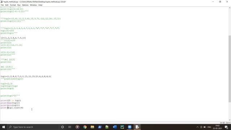Click the active IDLE Python taskbar icon
Viewport: 231px width, 130px height.
[x=137, y=127]
